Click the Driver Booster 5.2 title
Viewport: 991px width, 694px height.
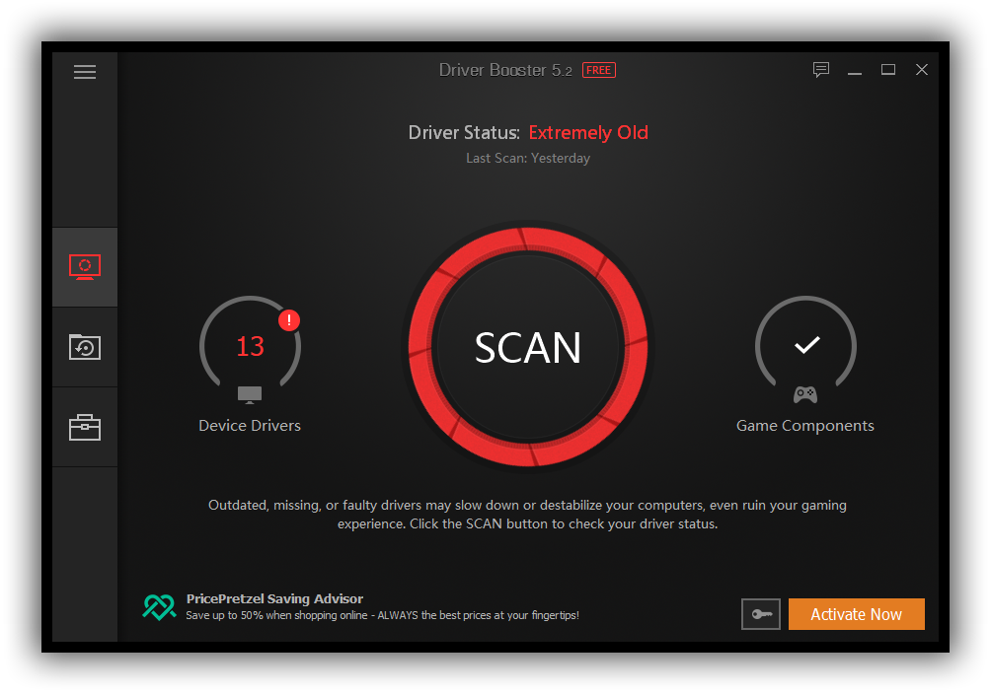pyautogui.click(x=505, y=70)
